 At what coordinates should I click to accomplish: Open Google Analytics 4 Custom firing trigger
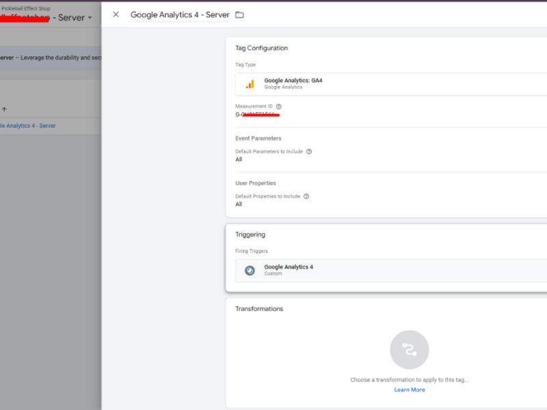[390, 270]
